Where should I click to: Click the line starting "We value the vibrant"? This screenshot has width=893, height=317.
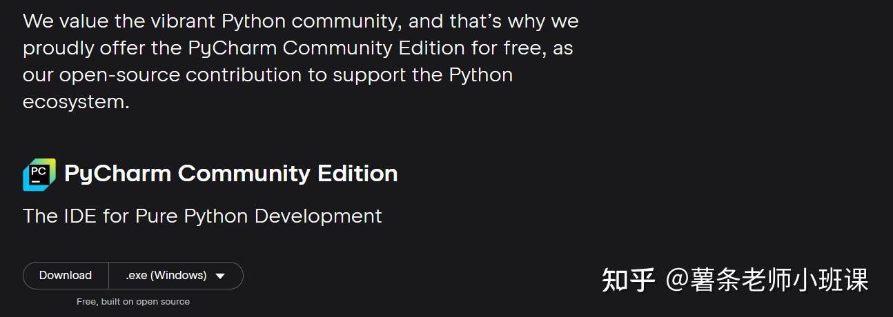coord(300,21)
